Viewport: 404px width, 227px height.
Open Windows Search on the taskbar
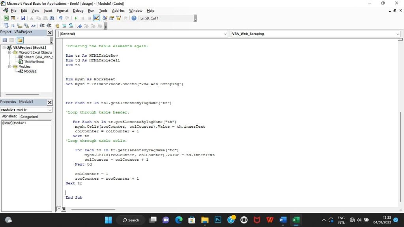point(131,220)
